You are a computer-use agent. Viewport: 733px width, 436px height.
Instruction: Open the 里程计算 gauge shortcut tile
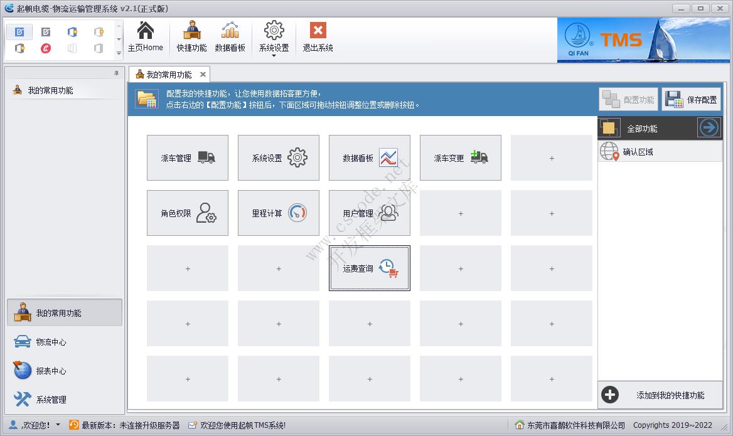[278, 213]
